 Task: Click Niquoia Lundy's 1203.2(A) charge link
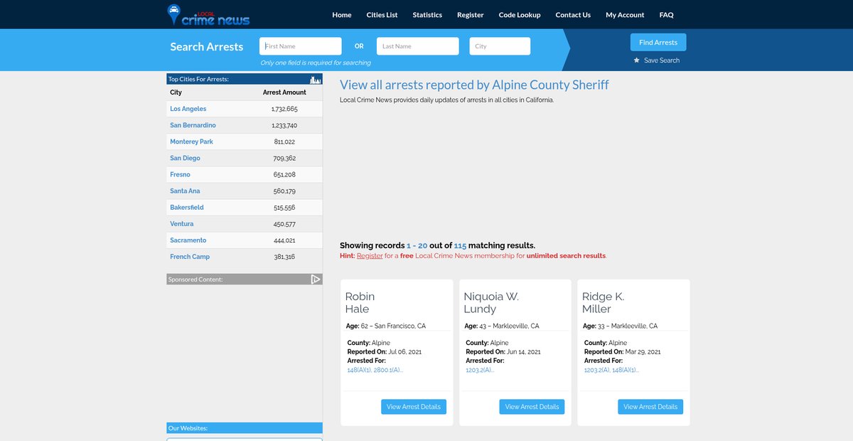click(480, 370)
